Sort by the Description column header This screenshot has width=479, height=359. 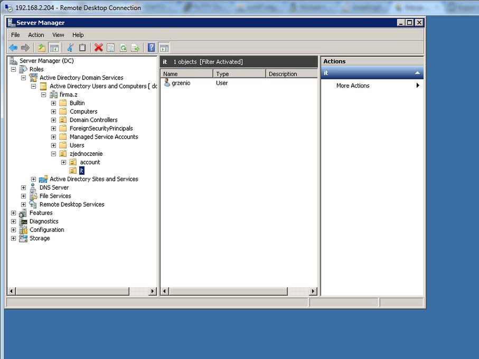[292, 74]
